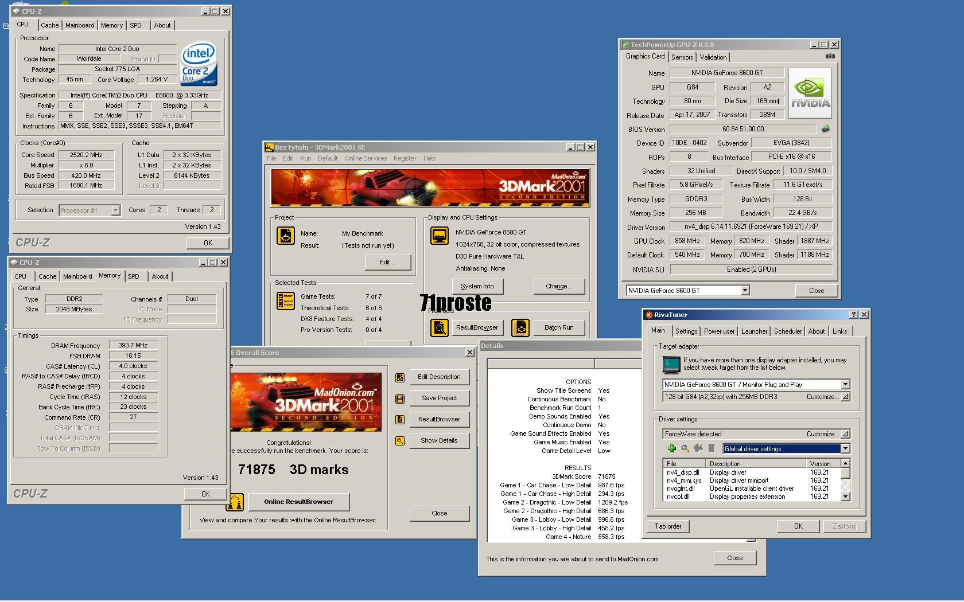Image resolution: width=964 pixels, height=602 pixels.
Task: Click the GPU-Z title bar icon
Action: point(625,45)
